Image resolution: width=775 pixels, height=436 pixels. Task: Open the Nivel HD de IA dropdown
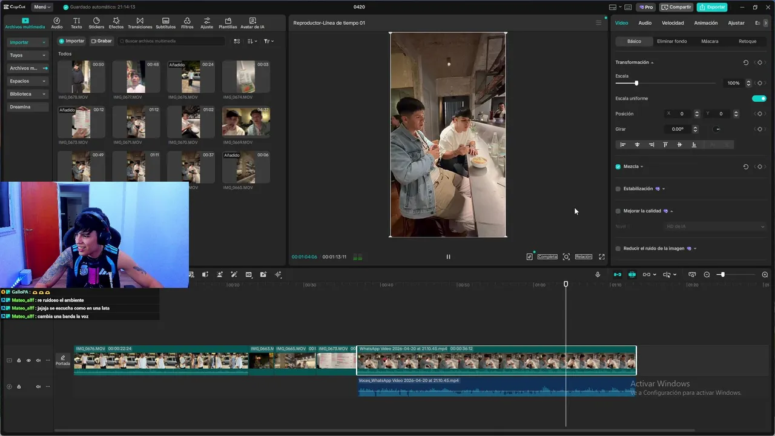715,226
